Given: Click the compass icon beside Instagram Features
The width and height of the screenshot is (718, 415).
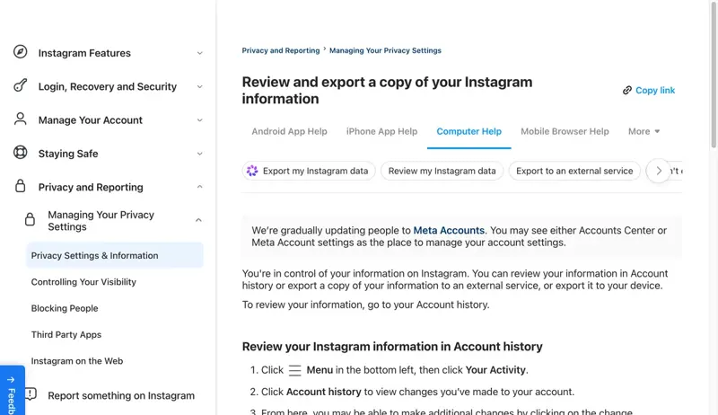Looking at the screenshot, I should point(20,52).
